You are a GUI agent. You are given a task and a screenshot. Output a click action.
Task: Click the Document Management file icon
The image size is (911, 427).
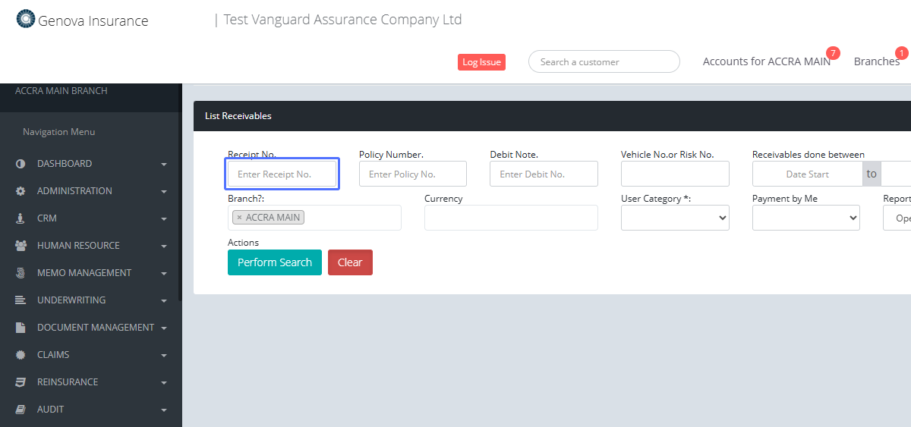(x=20, y=328)
